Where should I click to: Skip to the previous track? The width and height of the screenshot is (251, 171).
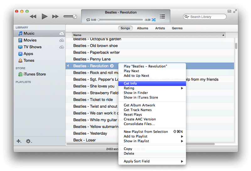click(33, 17)
